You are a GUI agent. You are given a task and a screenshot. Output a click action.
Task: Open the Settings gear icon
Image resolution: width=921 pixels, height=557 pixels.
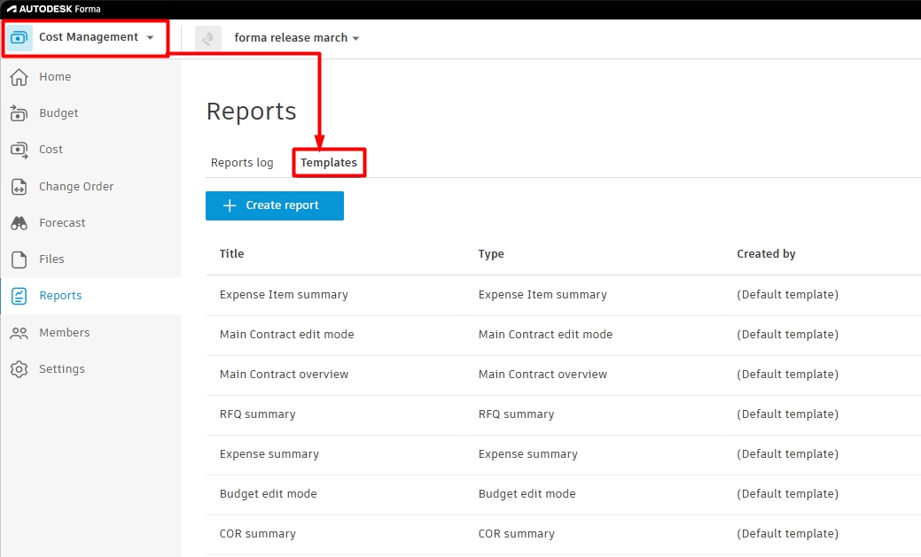[19, 369]
